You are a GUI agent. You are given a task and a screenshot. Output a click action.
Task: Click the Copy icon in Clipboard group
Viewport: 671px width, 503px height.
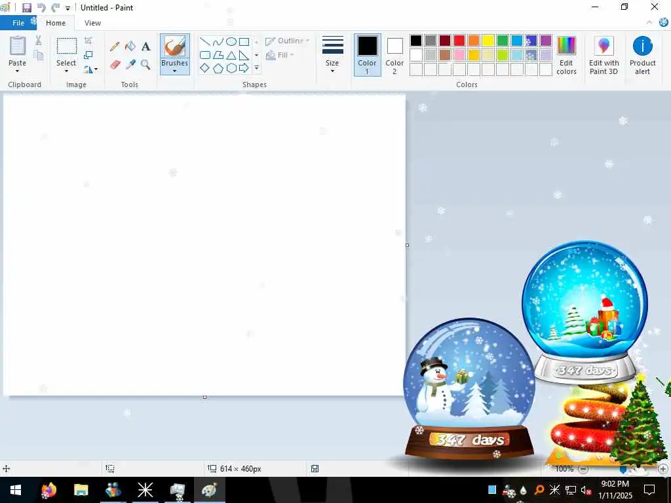point(38,55)
